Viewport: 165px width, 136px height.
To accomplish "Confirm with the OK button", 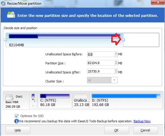I will (117, 130).
